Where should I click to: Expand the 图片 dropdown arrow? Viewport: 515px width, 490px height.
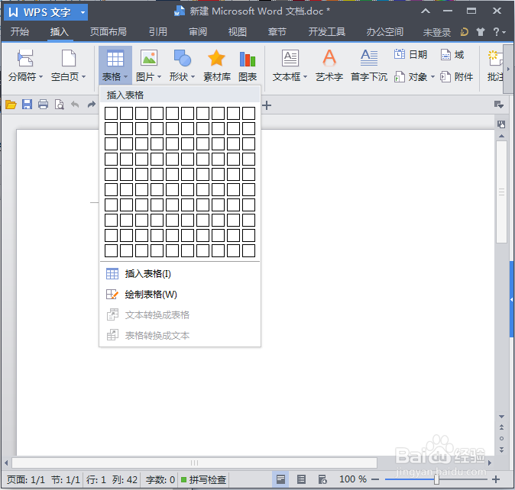tap(159, 77)
